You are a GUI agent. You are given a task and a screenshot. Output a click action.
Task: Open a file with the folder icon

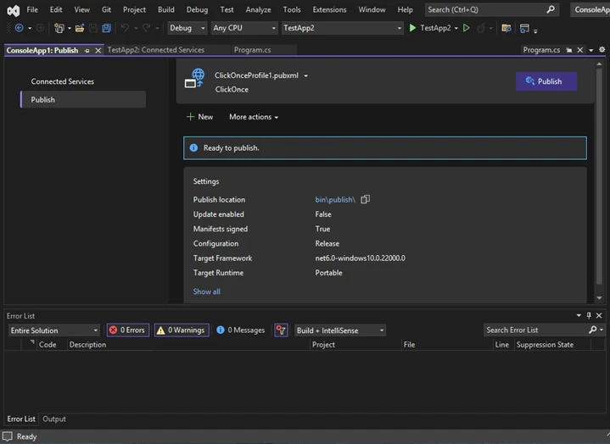click(x=80, y=28)
